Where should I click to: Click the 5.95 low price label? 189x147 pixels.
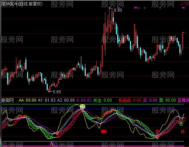[57, 92]
